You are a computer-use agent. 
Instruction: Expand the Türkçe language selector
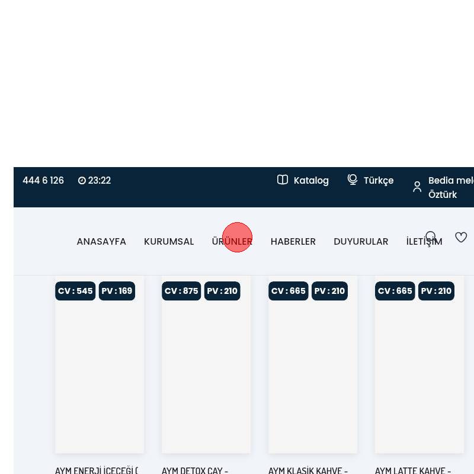(378, 181)
